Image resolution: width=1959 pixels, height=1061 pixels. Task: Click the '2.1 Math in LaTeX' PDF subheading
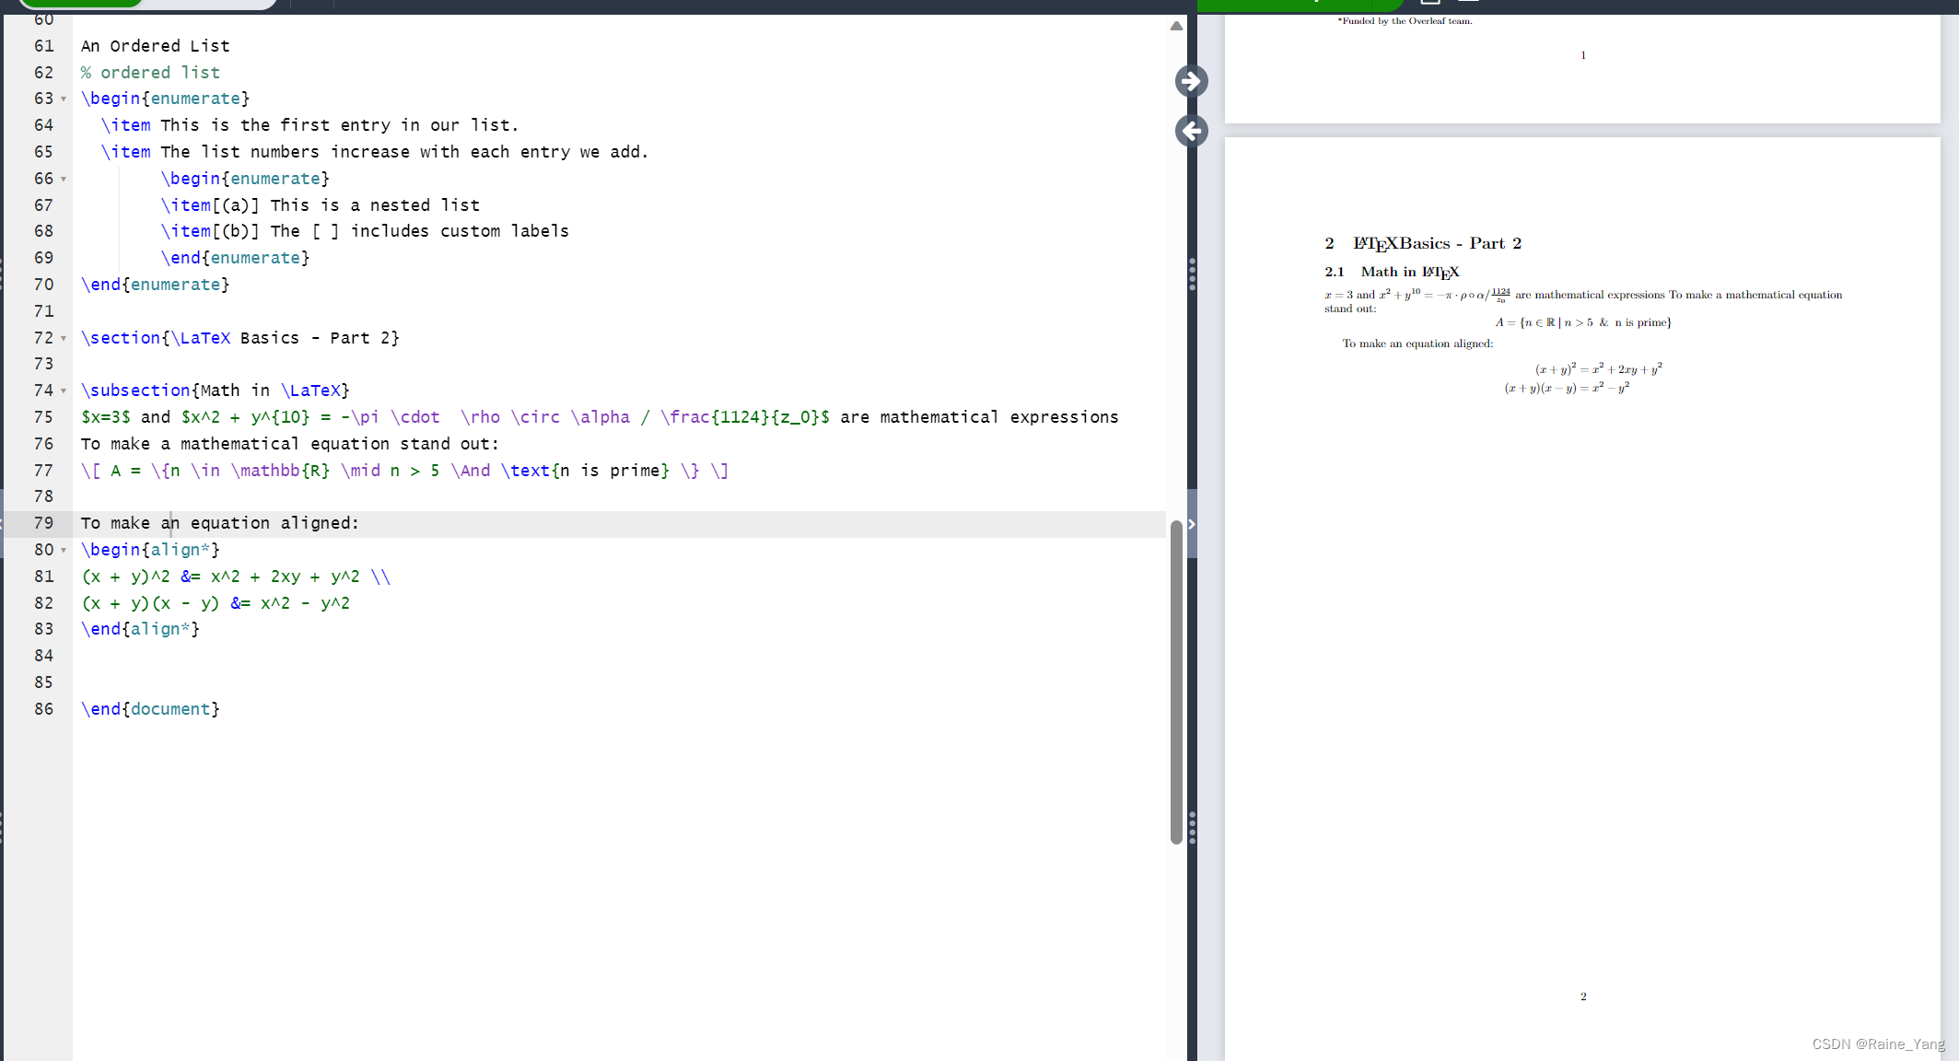coord(1392,272)
